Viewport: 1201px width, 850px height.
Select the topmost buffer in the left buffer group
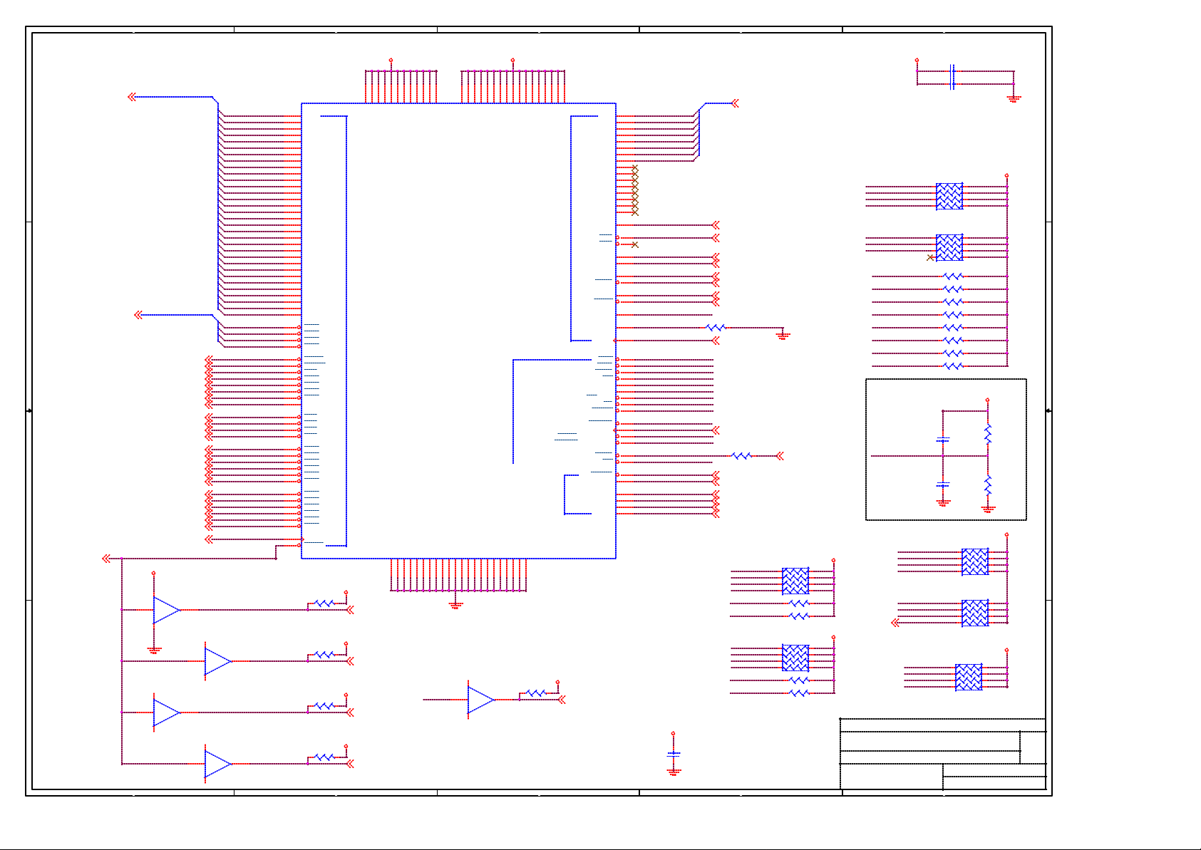click(166, 610)
